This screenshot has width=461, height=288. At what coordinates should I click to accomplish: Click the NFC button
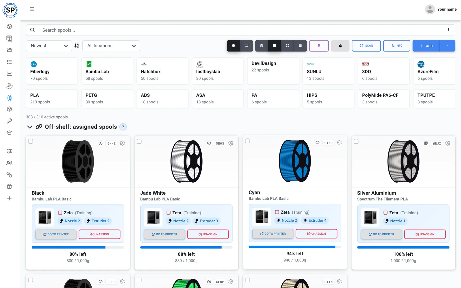tap(397, 46)
